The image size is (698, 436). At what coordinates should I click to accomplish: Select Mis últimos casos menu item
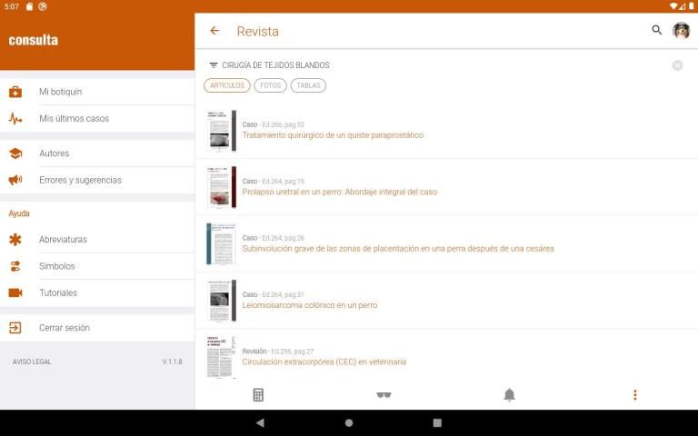pos(73,118)
